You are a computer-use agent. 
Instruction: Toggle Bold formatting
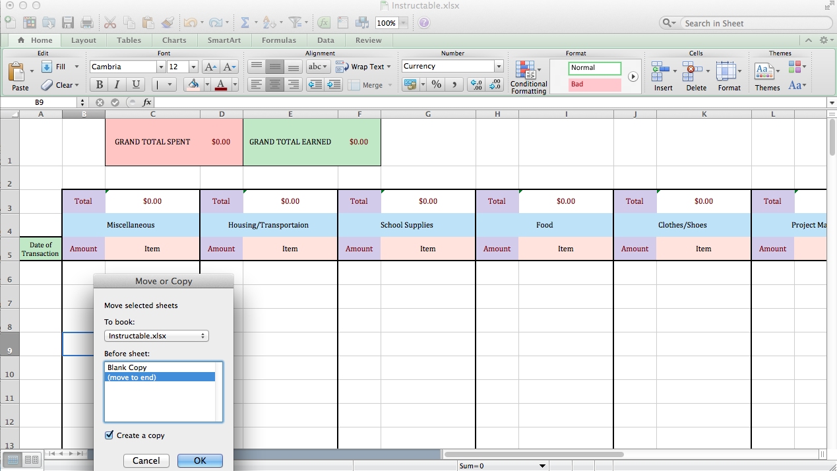pyautogui.click(x=99, y=84)
